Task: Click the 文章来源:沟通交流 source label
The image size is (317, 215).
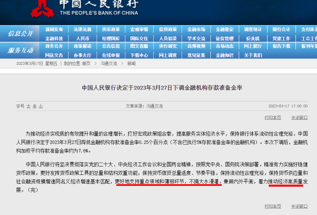Action: pos(144,106)
